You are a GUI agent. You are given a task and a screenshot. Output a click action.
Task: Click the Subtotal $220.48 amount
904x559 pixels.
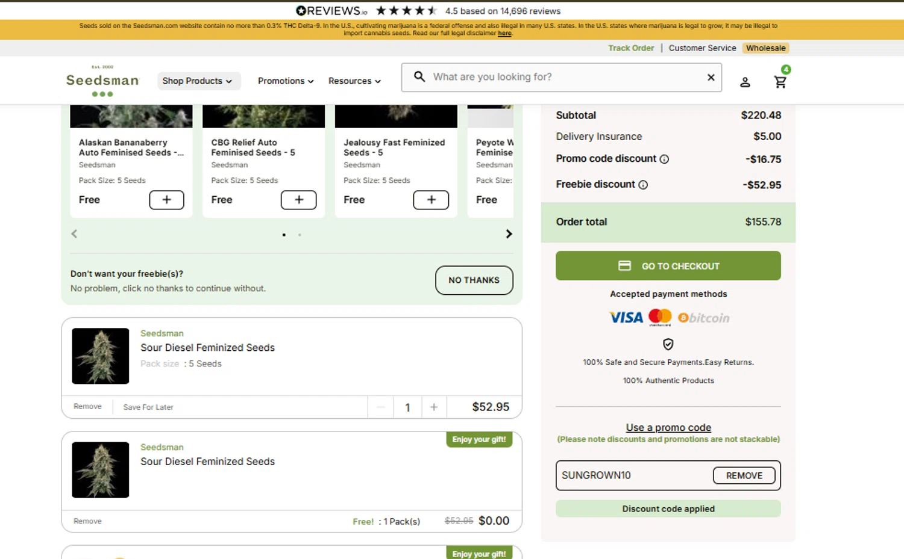point(761,115)
